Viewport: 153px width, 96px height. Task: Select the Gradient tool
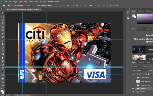pos(3,54)
